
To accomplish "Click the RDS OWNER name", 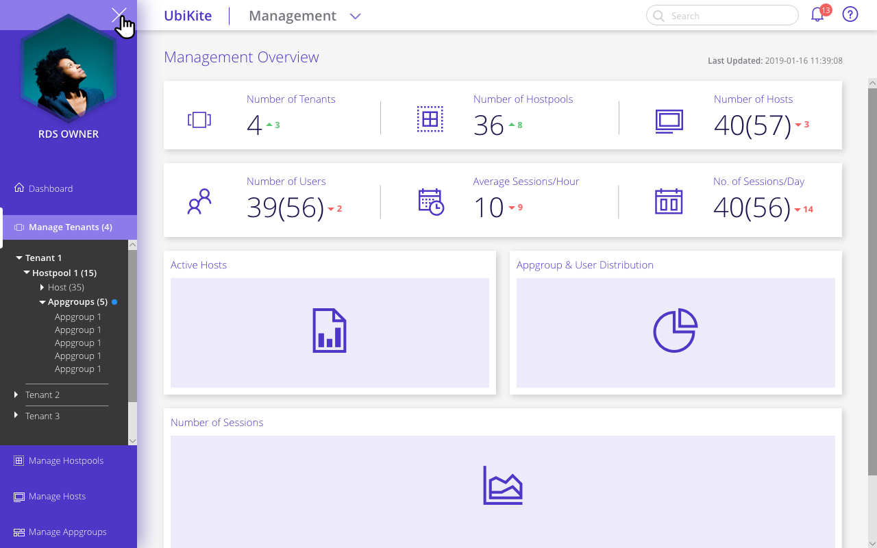I will click(69, 134).
